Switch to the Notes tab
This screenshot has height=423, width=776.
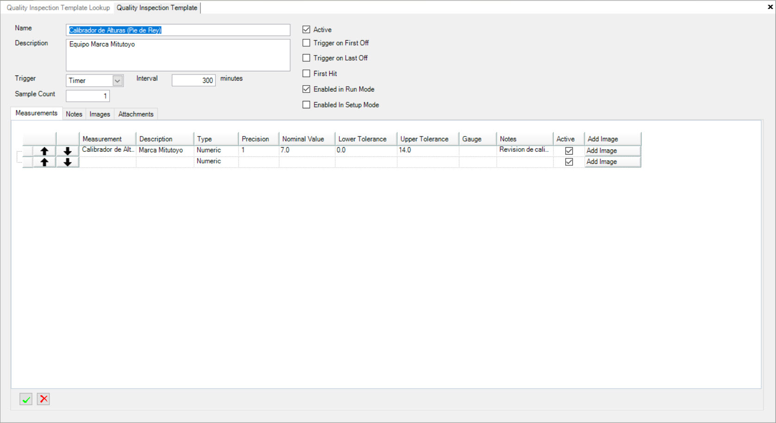tap(74, 114)
